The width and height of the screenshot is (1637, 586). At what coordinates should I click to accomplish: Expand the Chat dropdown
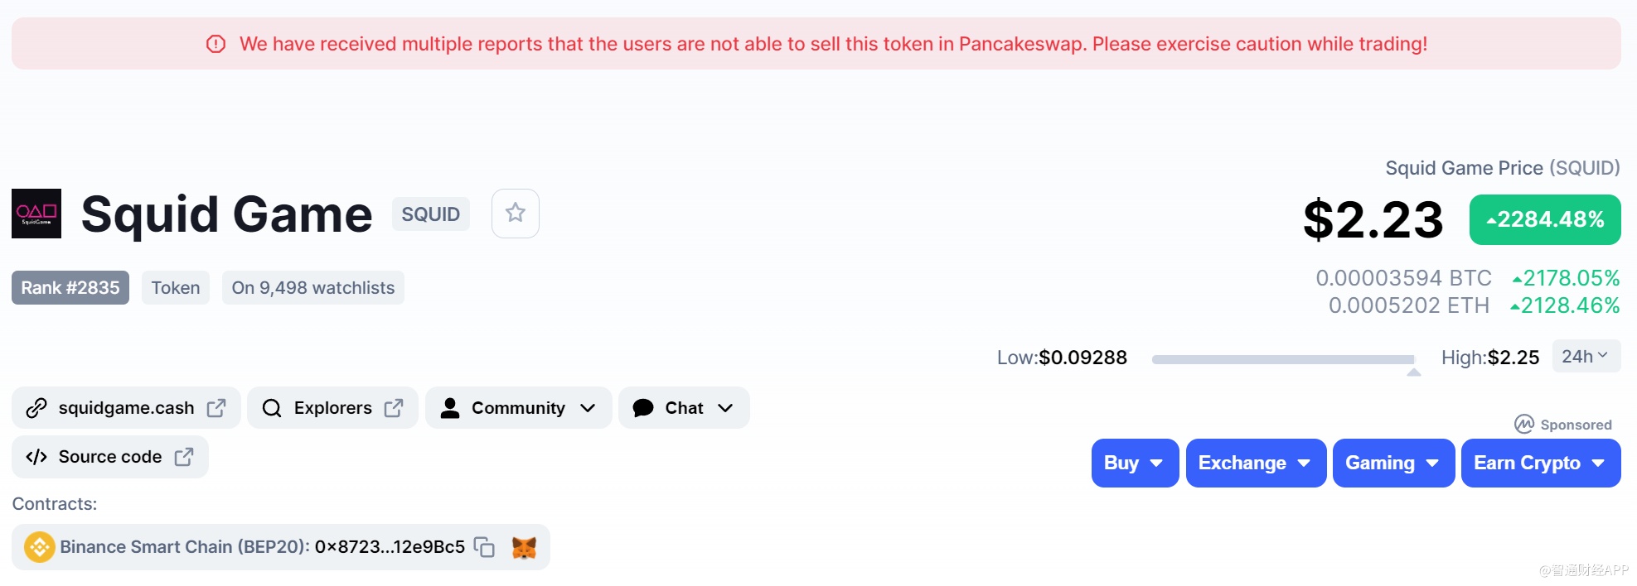(684, 408)
